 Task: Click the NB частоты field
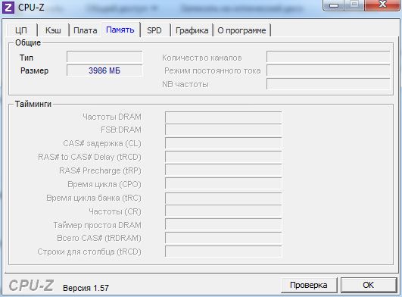click(328, 84)
